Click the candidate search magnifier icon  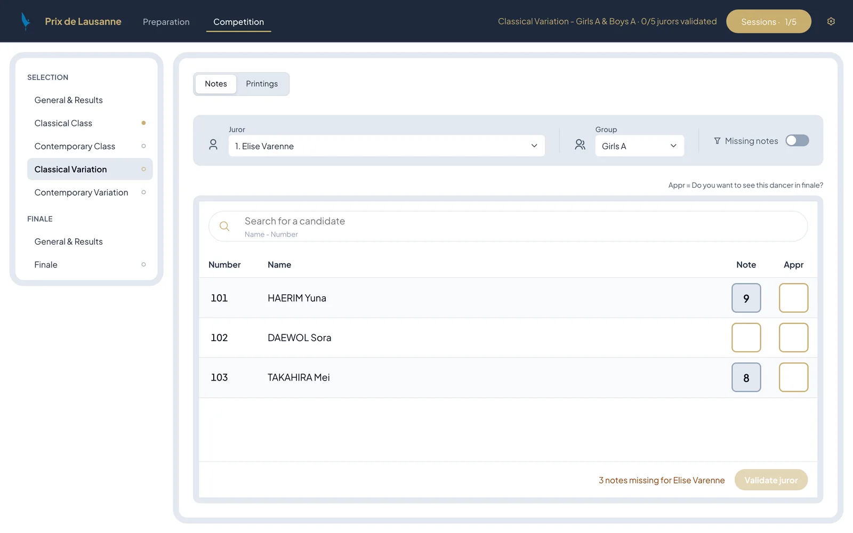click(x=224, y=226)
